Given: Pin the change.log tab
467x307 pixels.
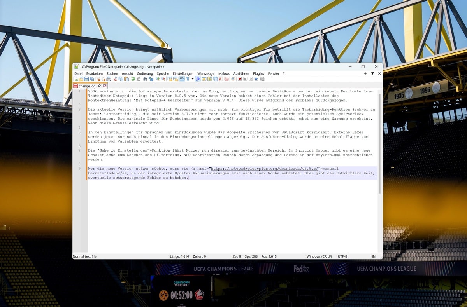Looking at the screenshot, I should coord(99,86).
